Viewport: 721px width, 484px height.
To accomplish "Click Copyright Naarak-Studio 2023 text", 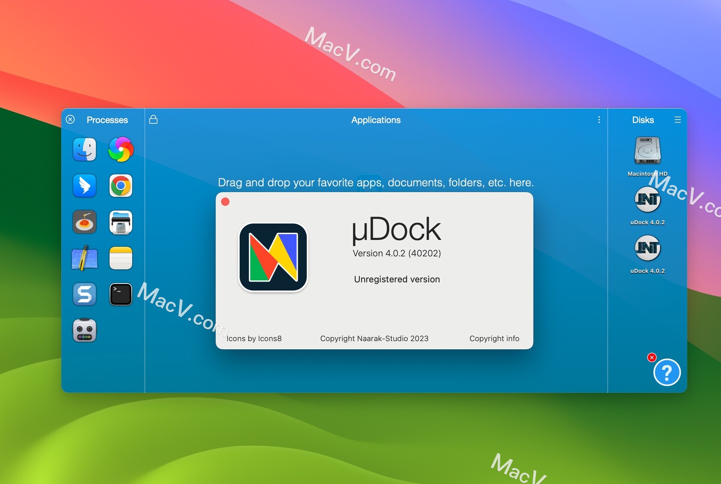I will point(374,339).
